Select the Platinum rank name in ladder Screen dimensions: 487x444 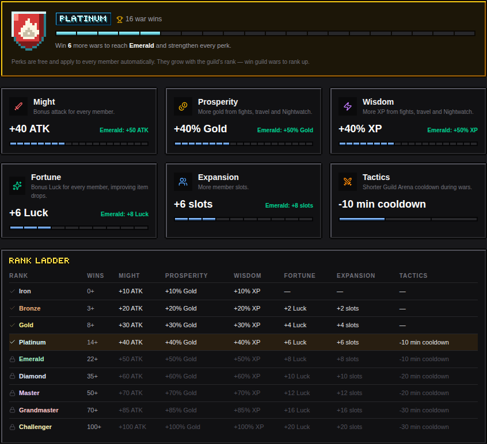tap(32, 342)
